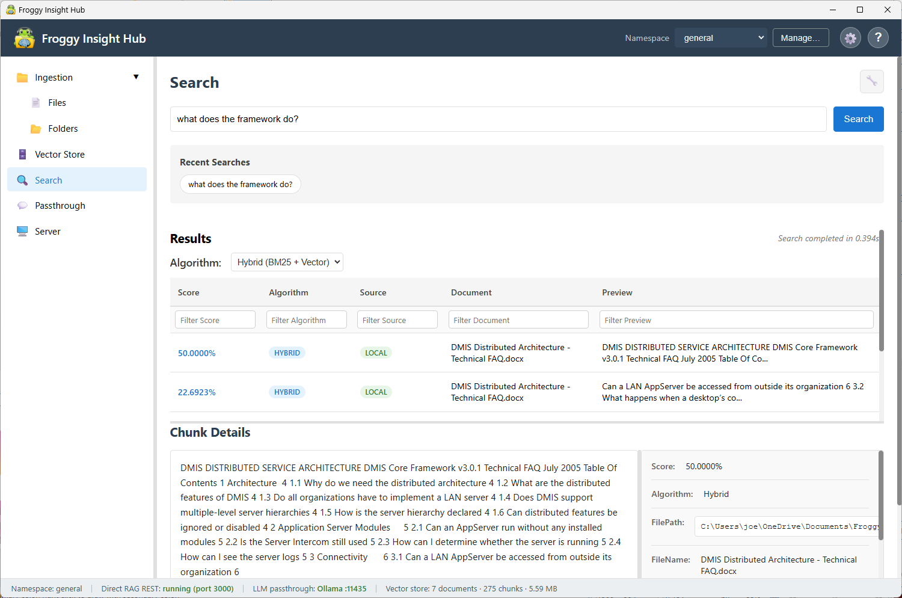
Task: Click the document name in the 50.0000% row
Action: 511,353
